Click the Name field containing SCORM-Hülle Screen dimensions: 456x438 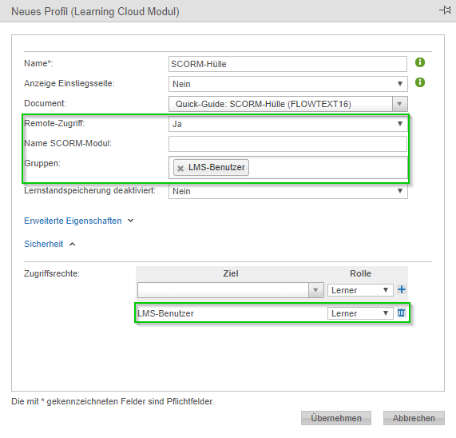287,64
